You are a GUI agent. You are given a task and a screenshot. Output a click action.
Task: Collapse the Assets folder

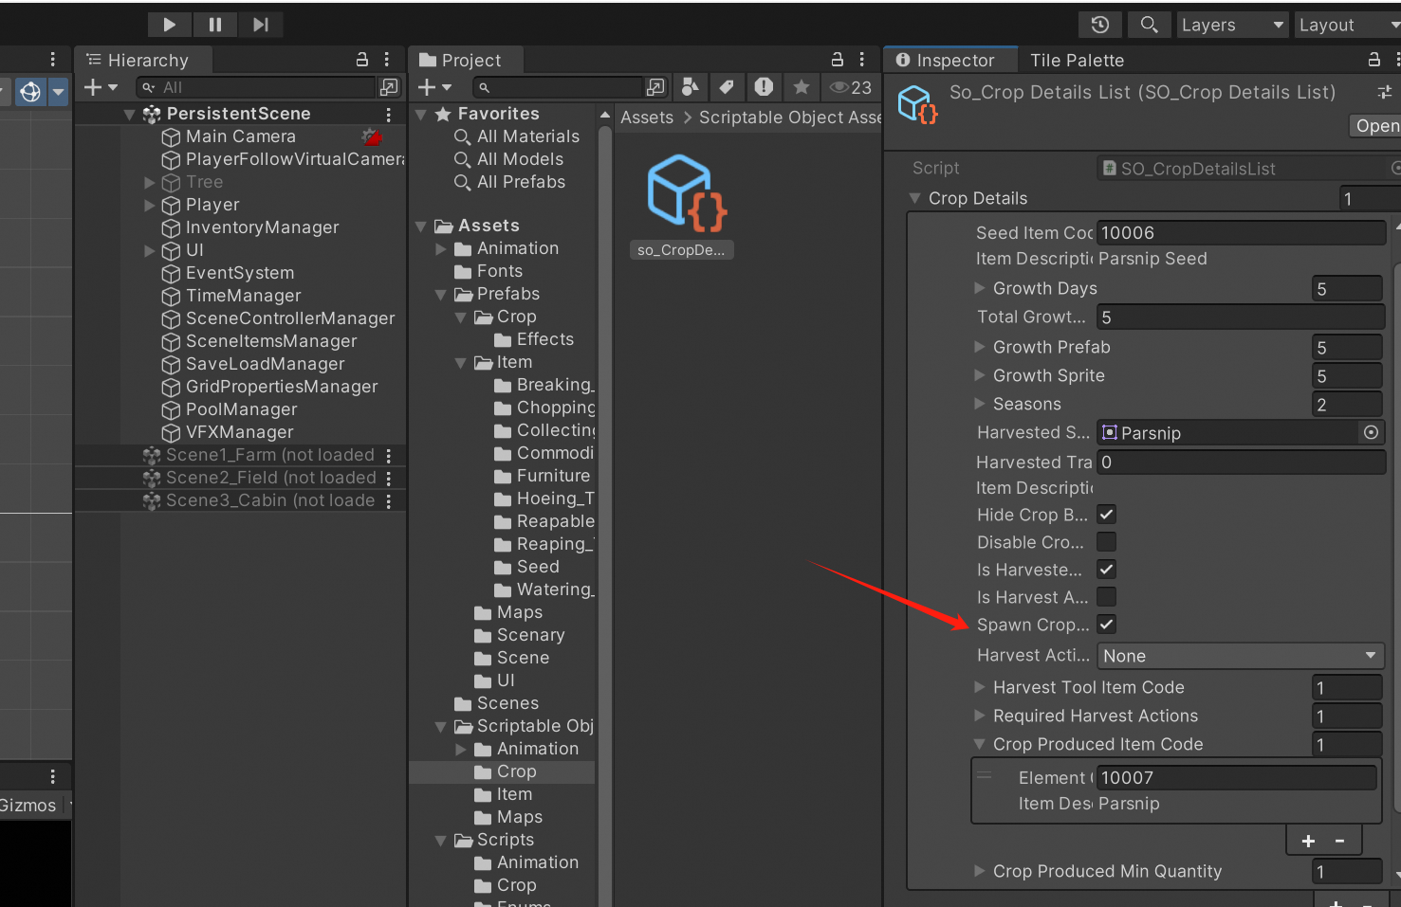421,226
